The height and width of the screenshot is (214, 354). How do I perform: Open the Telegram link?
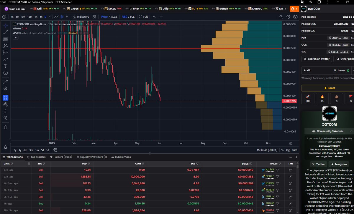(x=338, y=164)
